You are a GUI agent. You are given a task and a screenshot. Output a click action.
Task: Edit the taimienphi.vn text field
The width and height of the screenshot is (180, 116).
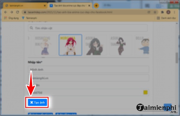(88, 78)
